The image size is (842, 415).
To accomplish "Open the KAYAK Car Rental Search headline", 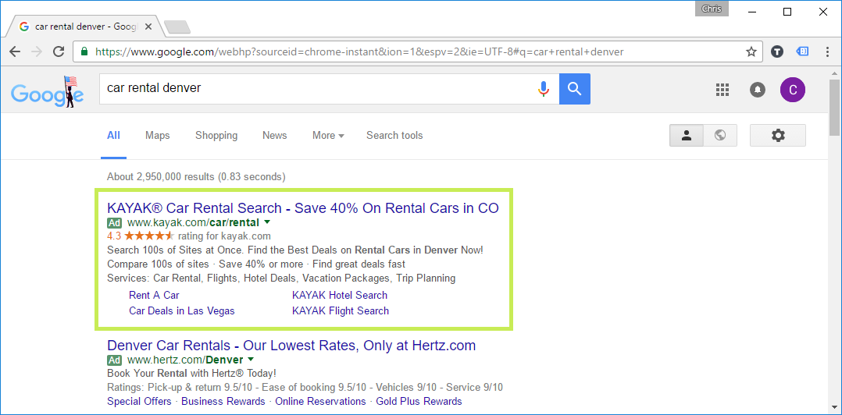I will coord(303,208).
